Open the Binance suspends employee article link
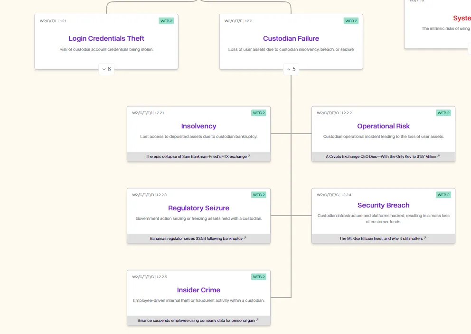Screen dimensions: 471x334 (198, 320)
